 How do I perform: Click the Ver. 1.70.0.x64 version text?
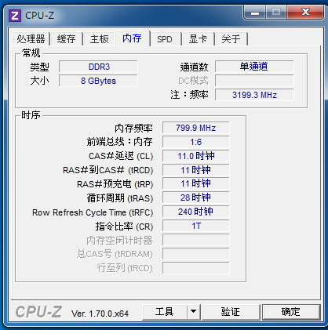[100, 314]
